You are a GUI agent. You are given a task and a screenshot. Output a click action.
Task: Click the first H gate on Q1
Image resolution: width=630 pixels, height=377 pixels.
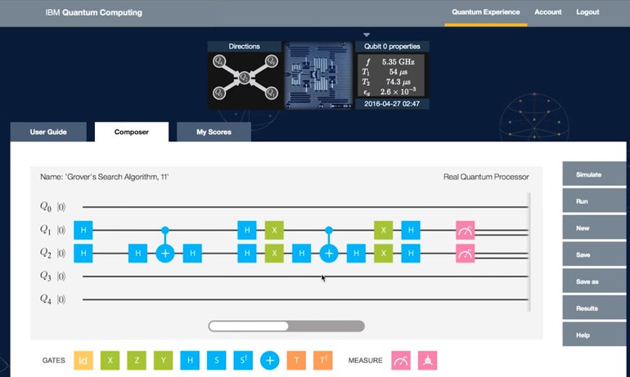pyautogui.click(x=83, y=230)
